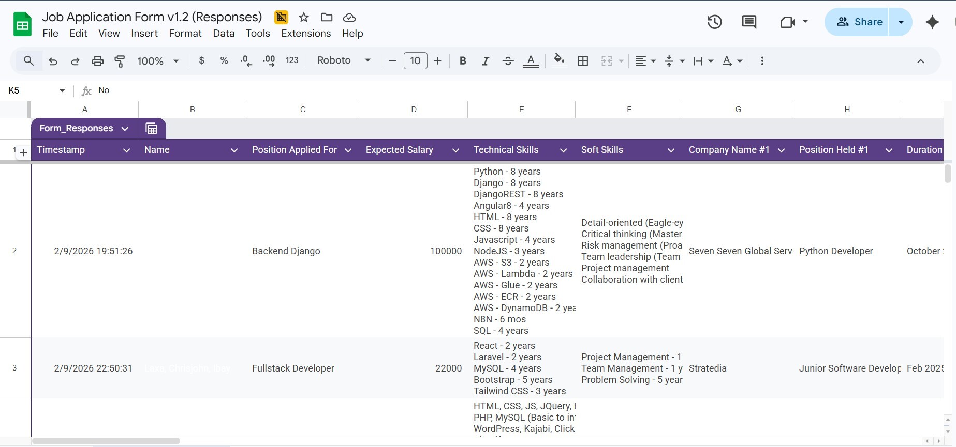Toggle strikethrough formatting
The image size is (956, 447).
pos(508,61)
